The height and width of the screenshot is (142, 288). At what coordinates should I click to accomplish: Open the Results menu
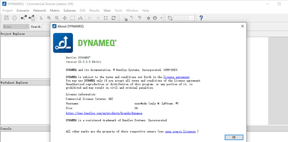click(x=94, y=10)
